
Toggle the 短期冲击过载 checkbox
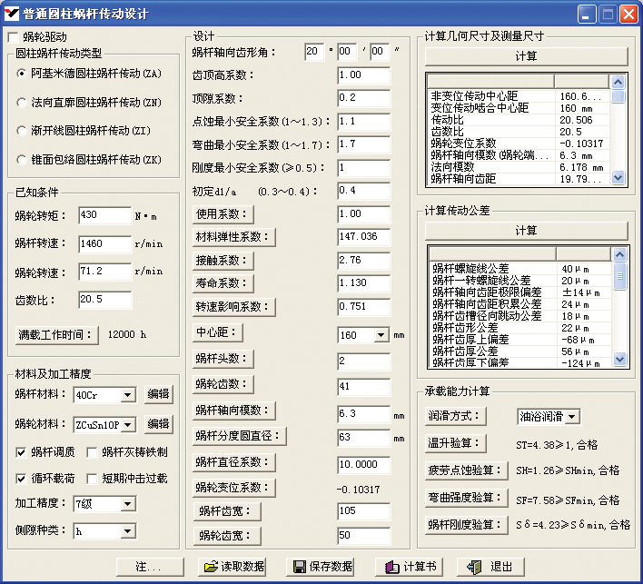[93, 479]
